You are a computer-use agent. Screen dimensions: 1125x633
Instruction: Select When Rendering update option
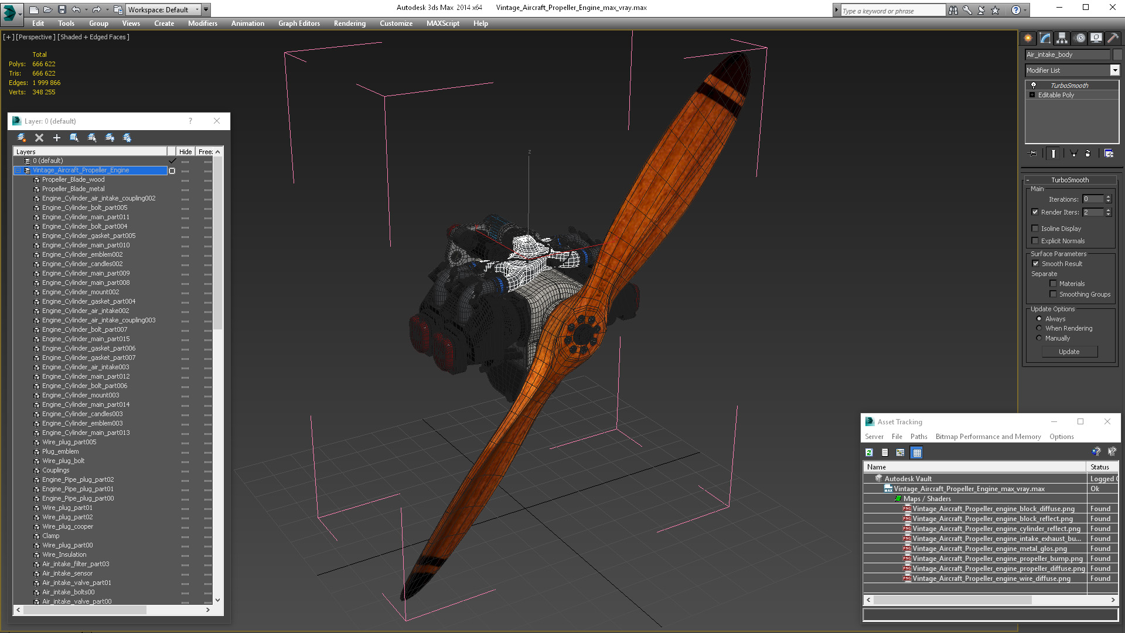pyautogui.click(x=1039, y=328)
